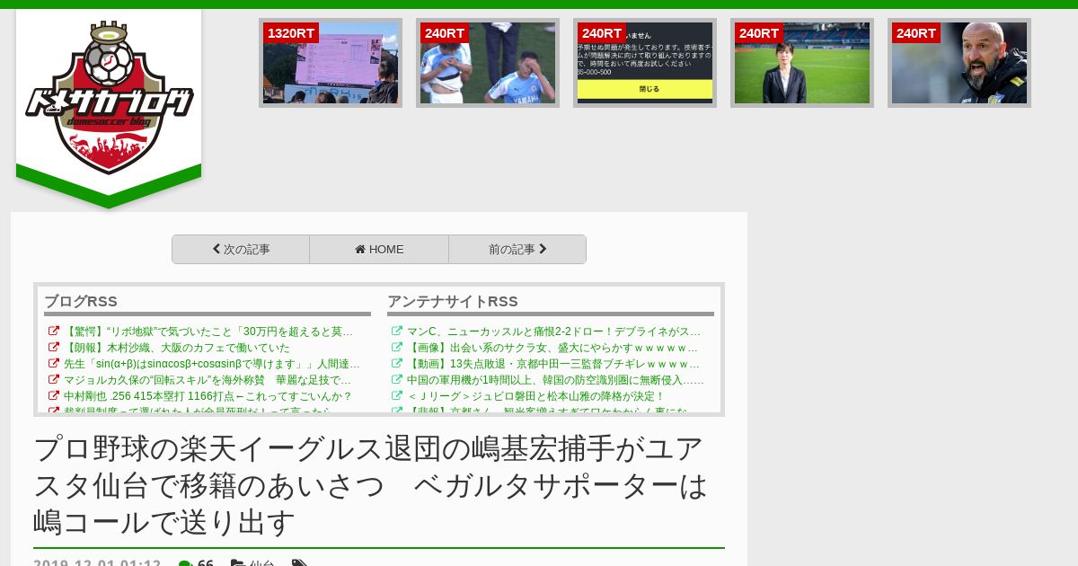This screenshot has width=1078, height=566.
Task: Click the article title about 嶋基宏捕手
Action: (370, 485)
